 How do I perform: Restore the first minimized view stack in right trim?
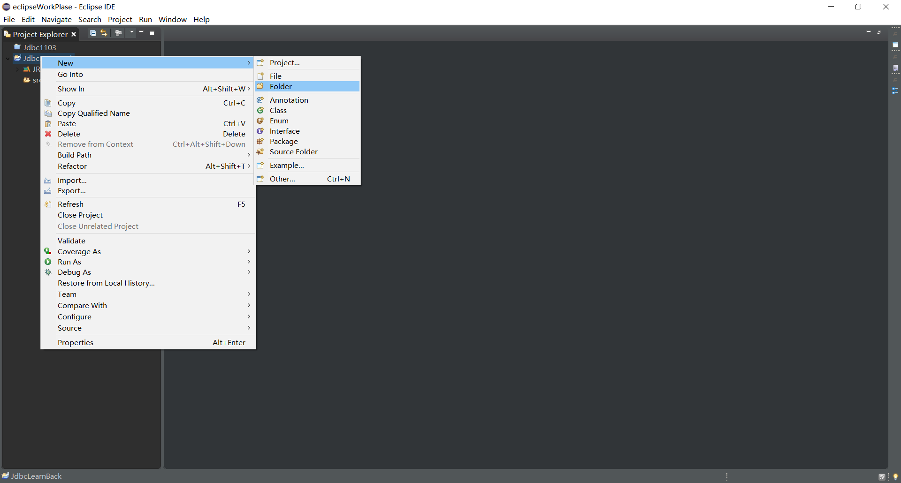click(895, 35)
